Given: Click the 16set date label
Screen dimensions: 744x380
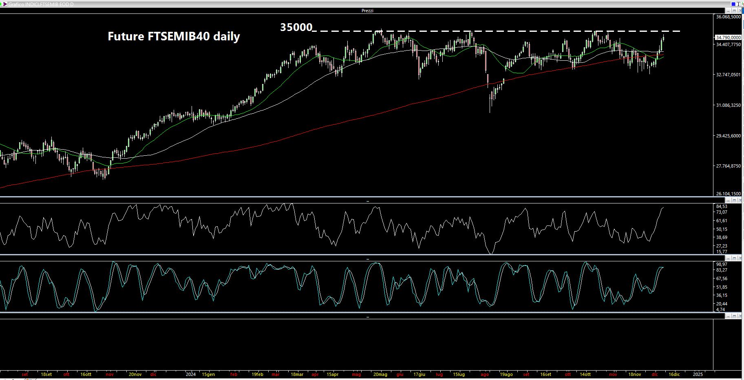Looking at the screenshot, I should coord(546,374).
